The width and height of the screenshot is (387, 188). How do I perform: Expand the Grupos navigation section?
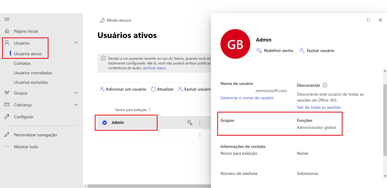click(76, 93)
